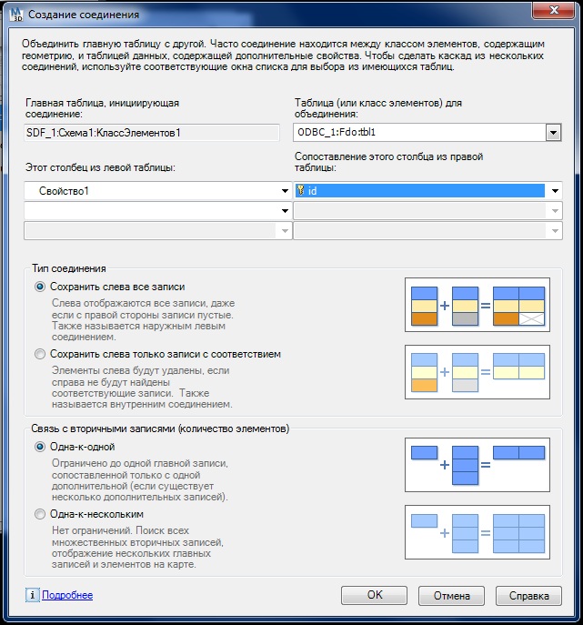Select 'Сохранить слева только записи с соответствием'
This screenshot has height=625, width=583.
pyautogui.click(x=40, y=354)
